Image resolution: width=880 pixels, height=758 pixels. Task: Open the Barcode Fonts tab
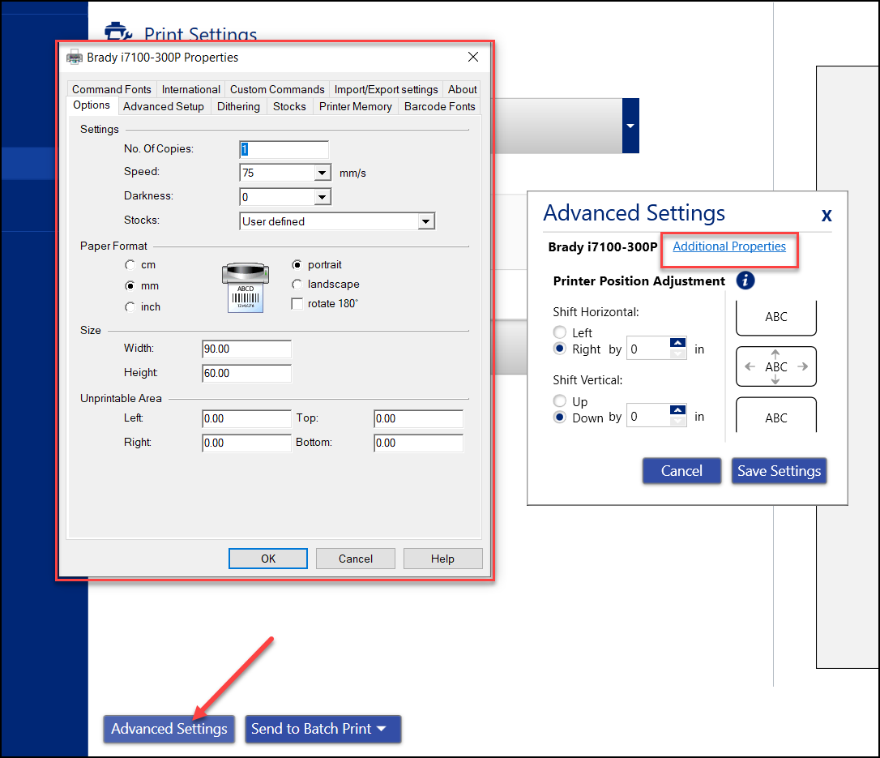click(439, 107)
